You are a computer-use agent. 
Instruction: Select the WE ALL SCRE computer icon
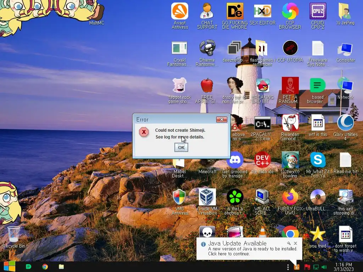[263, 202]
